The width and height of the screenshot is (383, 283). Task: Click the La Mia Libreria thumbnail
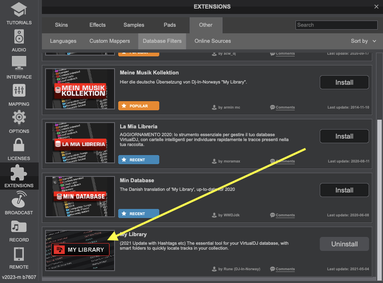point(80,143)
